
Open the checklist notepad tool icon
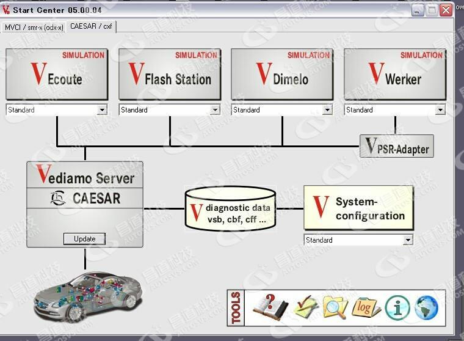coord(306,307)
